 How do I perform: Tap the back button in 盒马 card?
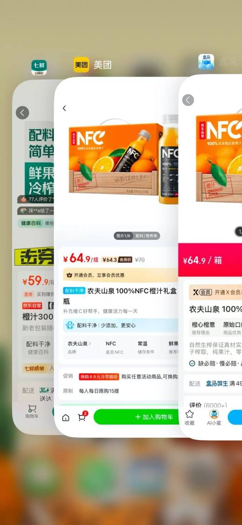188,100
